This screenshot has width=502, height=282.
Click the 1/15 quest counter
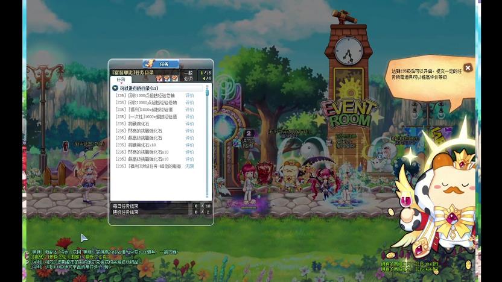click(205, 73)
